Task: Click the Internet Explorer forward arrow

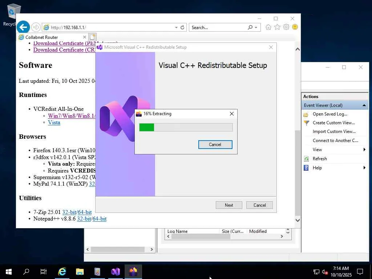Action: tap(36, 27)
